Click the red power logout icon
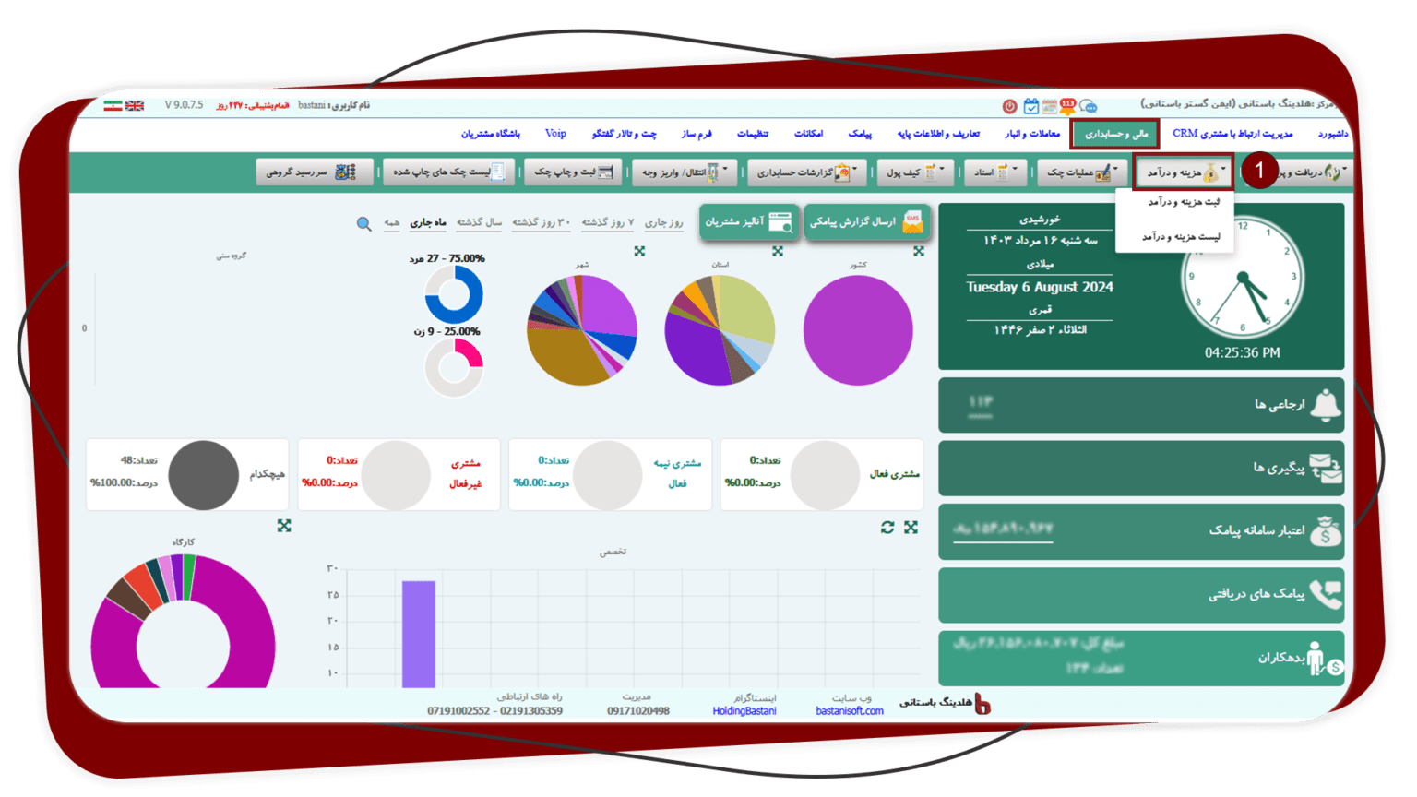This screenshot has height=797, width=1417. 1010,106
